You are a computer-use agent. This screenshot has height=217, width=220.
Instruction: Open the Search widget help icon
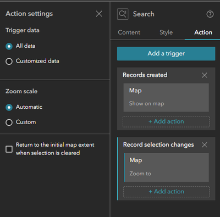210,14
